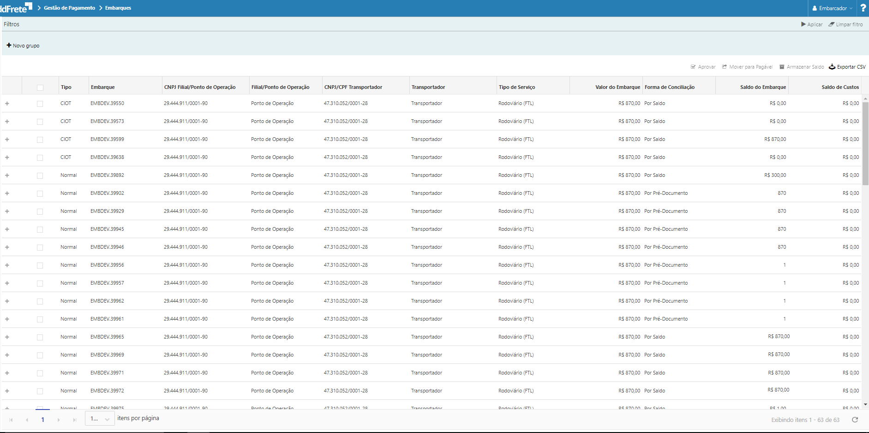Viewport: 869px width, 433px height.
Task: Open the Embarcador user dropdown
Action: (x=833, y=8)
